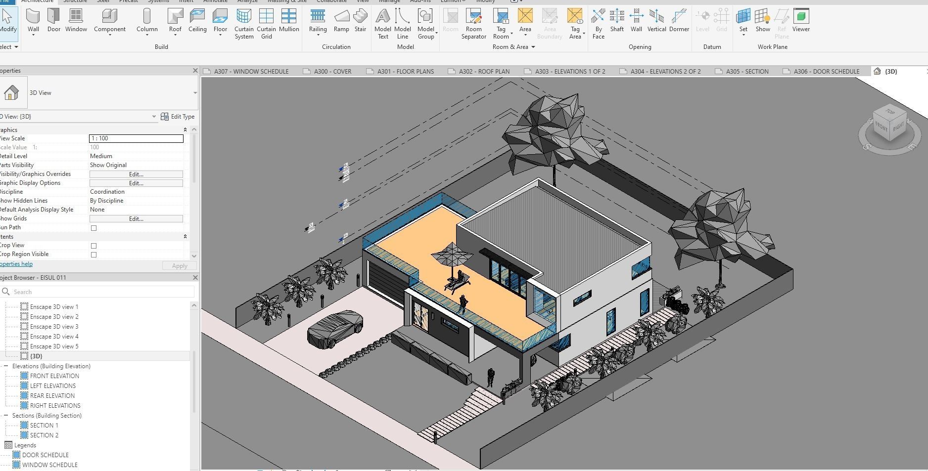Toggle the Sun Path checkbox

93,228
